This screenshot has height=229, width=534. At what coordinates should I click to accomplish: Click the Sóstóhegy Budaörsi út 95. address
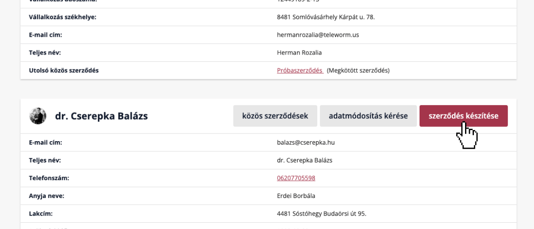pos(321,213)
